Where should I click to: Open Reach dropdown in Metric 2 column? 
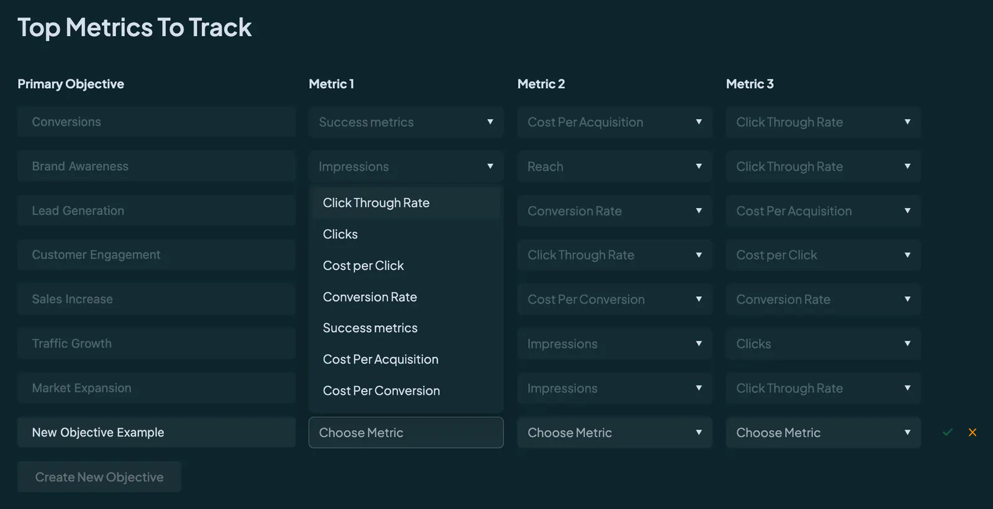click(614, 166)
